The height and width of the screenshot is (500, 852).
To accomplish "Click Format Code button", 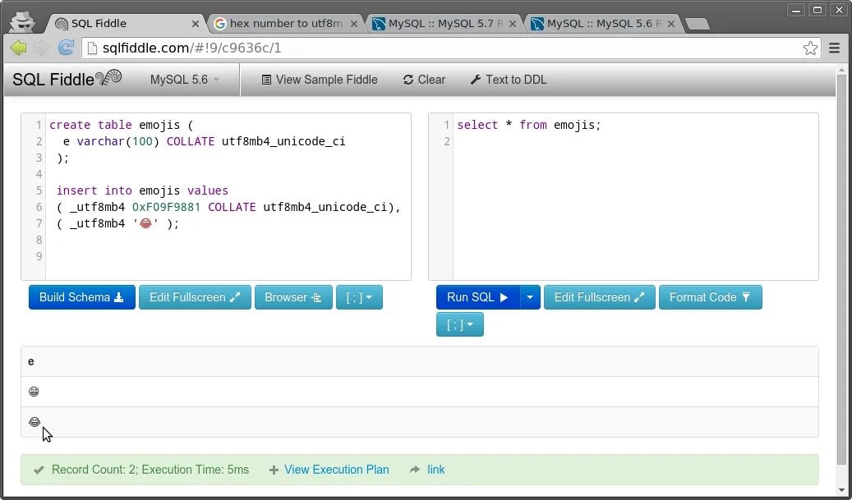I will (x=710, y=297).
